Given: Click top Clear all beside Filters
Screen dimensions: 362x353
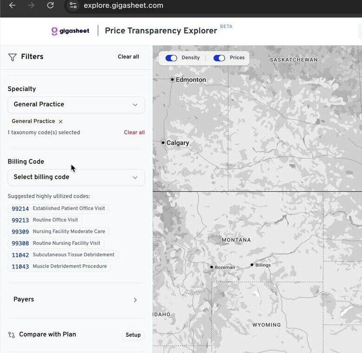Looking at the screenshot, I should pos(129,57).
